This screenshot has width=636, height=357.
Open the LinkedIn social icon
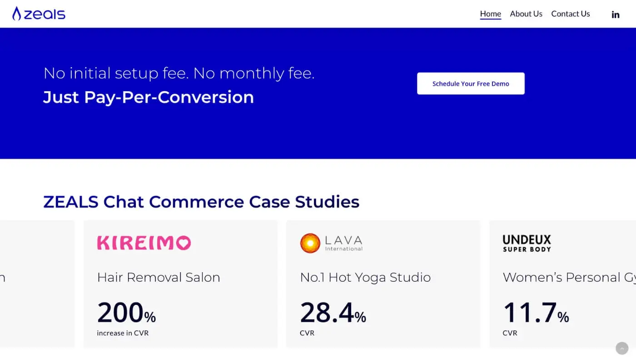click(x=616, y=15)
